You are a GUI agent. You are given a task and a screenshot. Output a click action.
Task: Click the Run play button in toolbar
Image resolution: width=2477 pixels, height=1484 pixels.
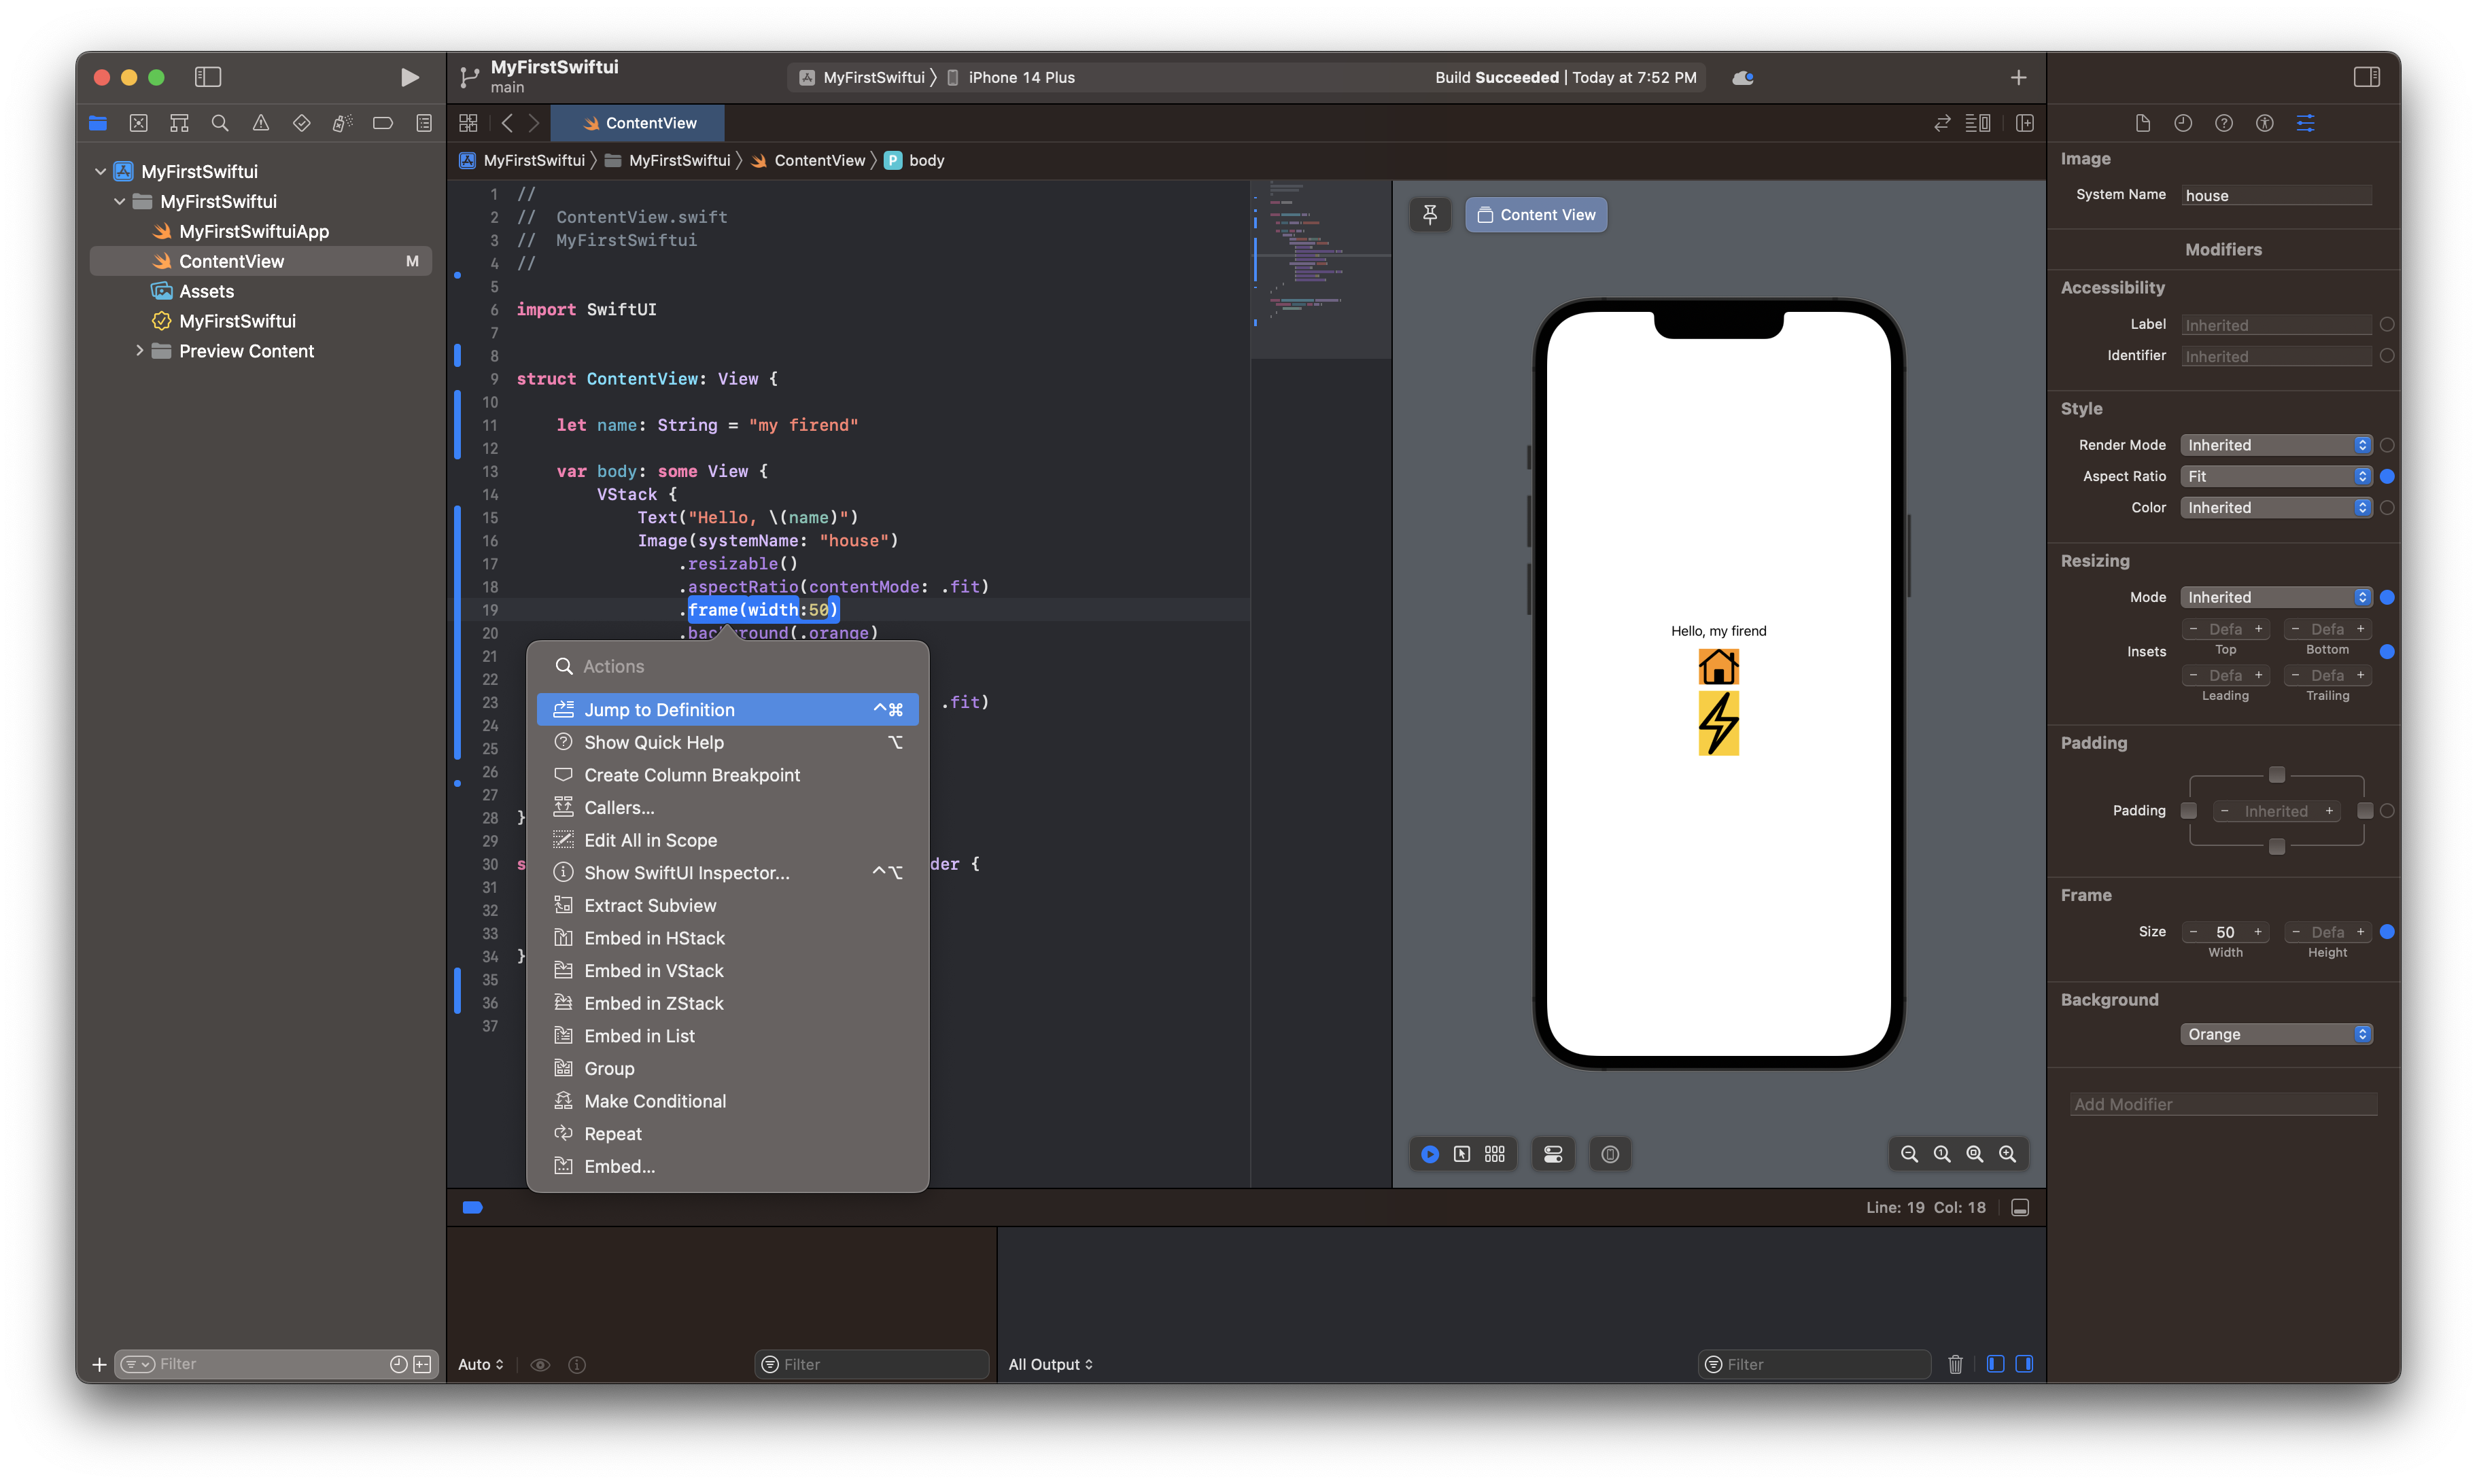pos(409,77)
